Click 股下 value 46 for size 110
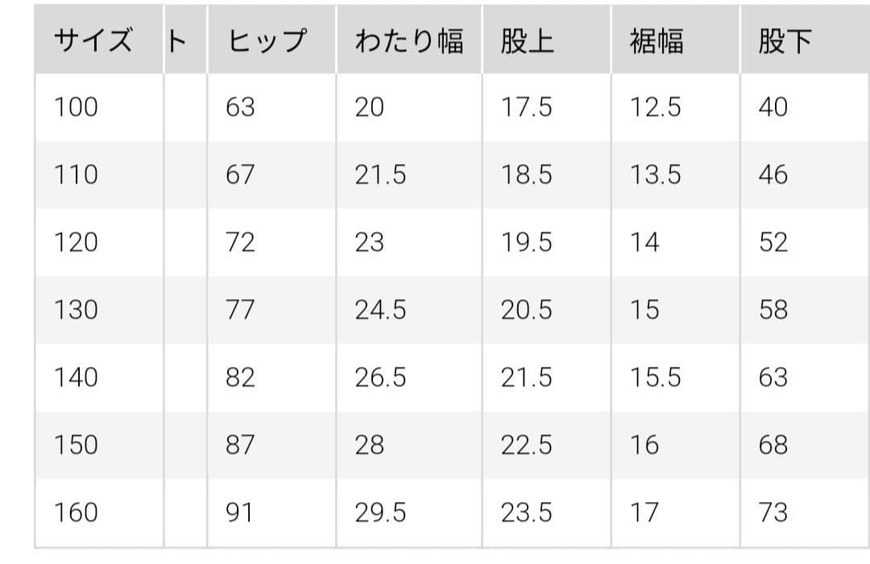Screen dimensions: 870x564 coord(773,175)
